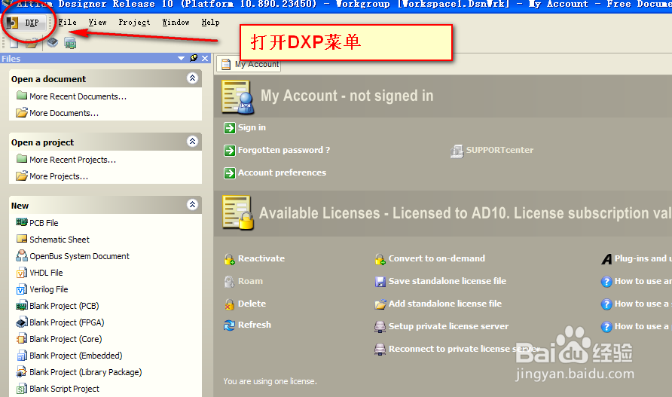
Task: Open SUPPORTcenter link
Action: click(499, 150)
